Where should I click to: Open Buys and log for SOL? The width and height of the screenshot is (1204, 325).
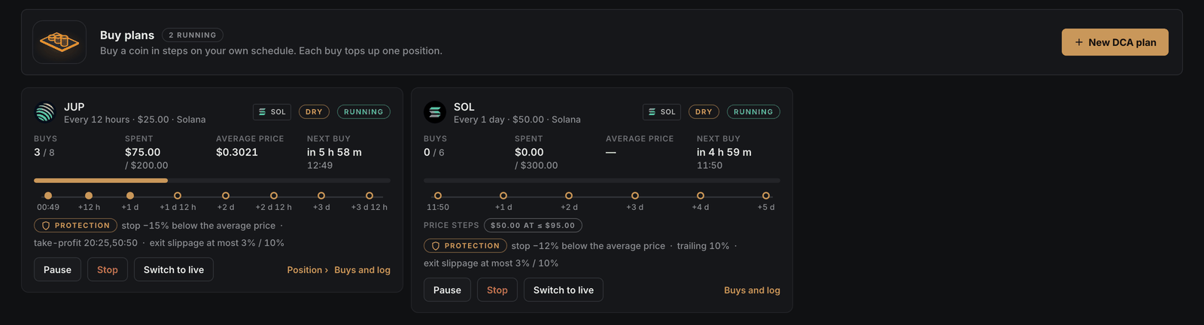coord(752,290)
